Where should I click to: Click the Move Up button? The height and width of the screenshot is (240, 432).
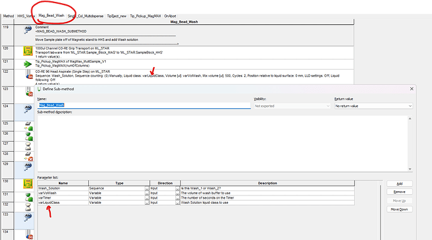[399, 201]
